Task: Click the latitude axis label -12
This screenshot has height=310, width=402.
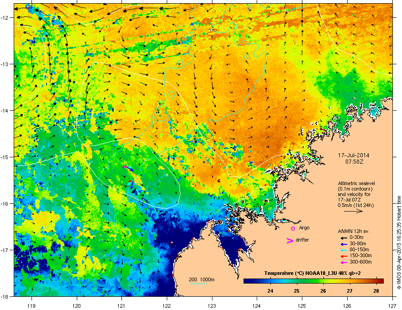Action: click(x=5, y=18)
